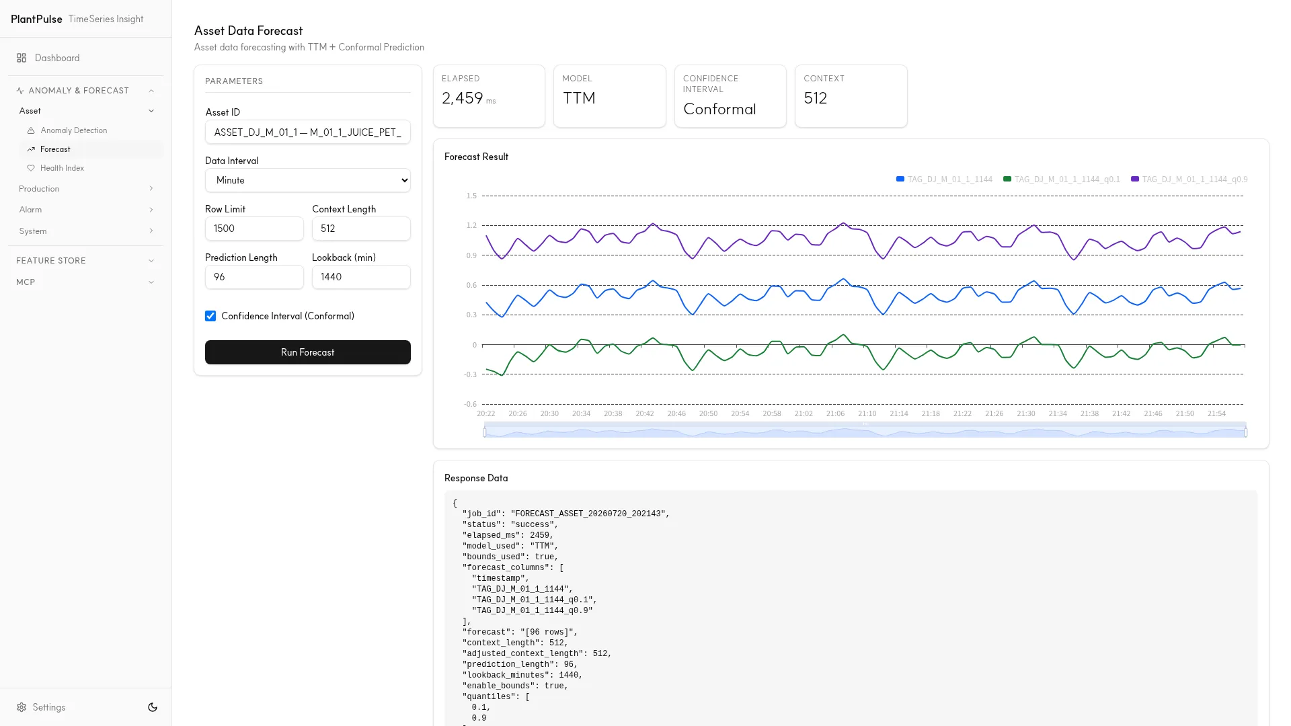The image size is (1291, 726).
Task: Grab the left zoom slider handle under chart
Action: [x=484, y=432]
